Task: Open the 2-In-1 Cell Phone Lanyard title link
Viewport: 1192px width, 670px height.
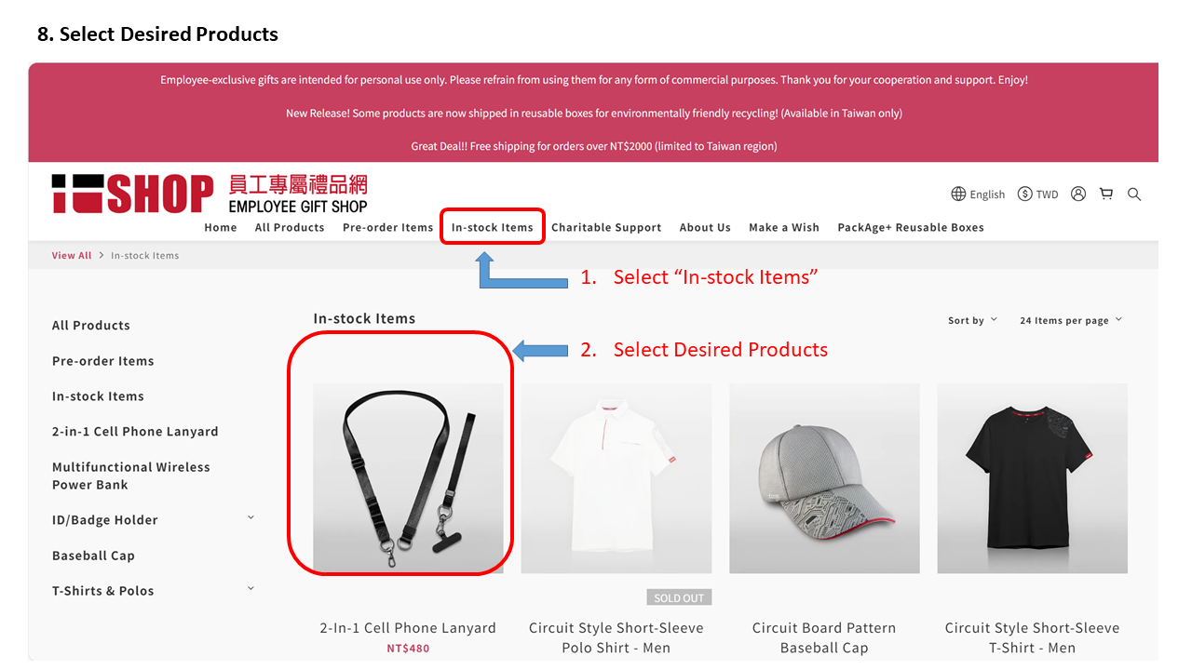Action: [x=408, y=628]
